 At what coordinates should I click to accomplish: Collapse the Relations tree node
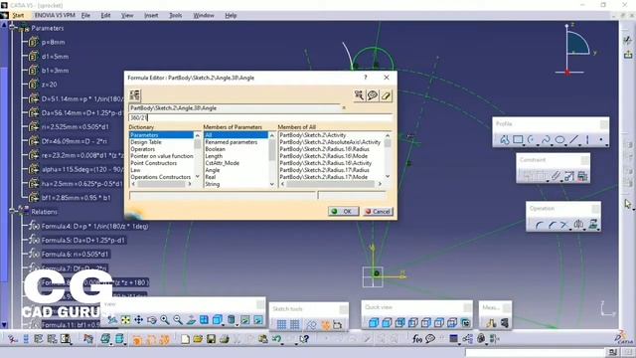click(x=12, y=212)
